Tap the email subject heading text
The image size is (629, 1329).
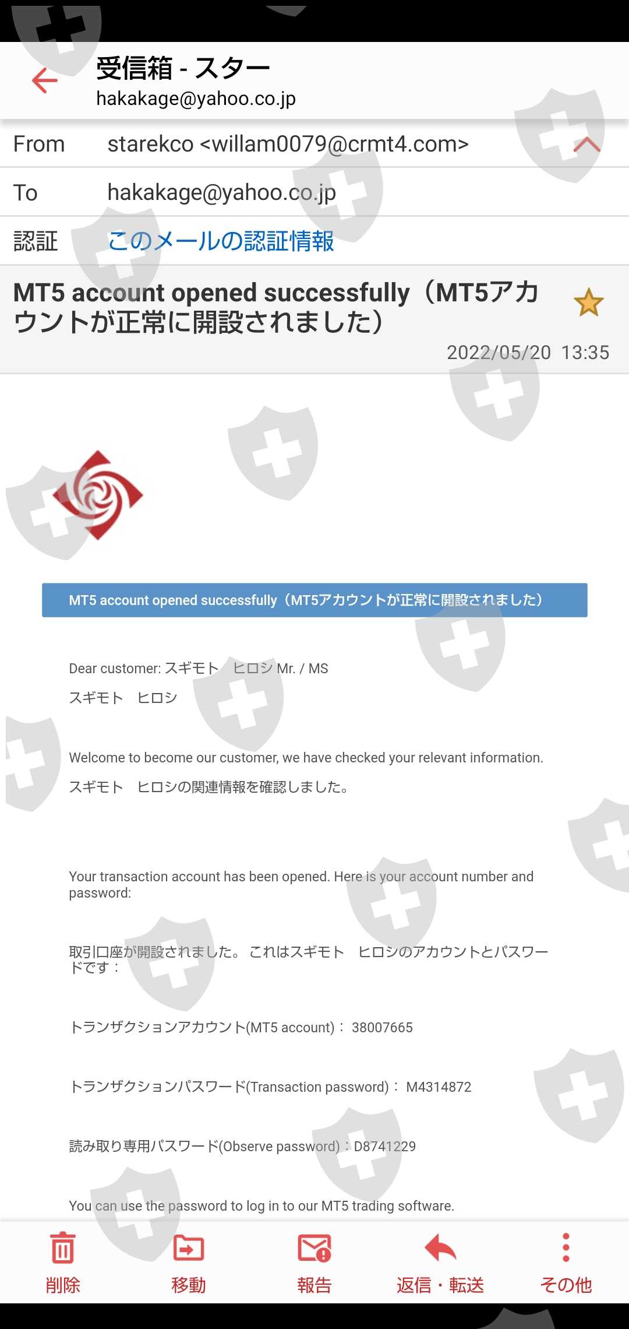tap(277, 307)
